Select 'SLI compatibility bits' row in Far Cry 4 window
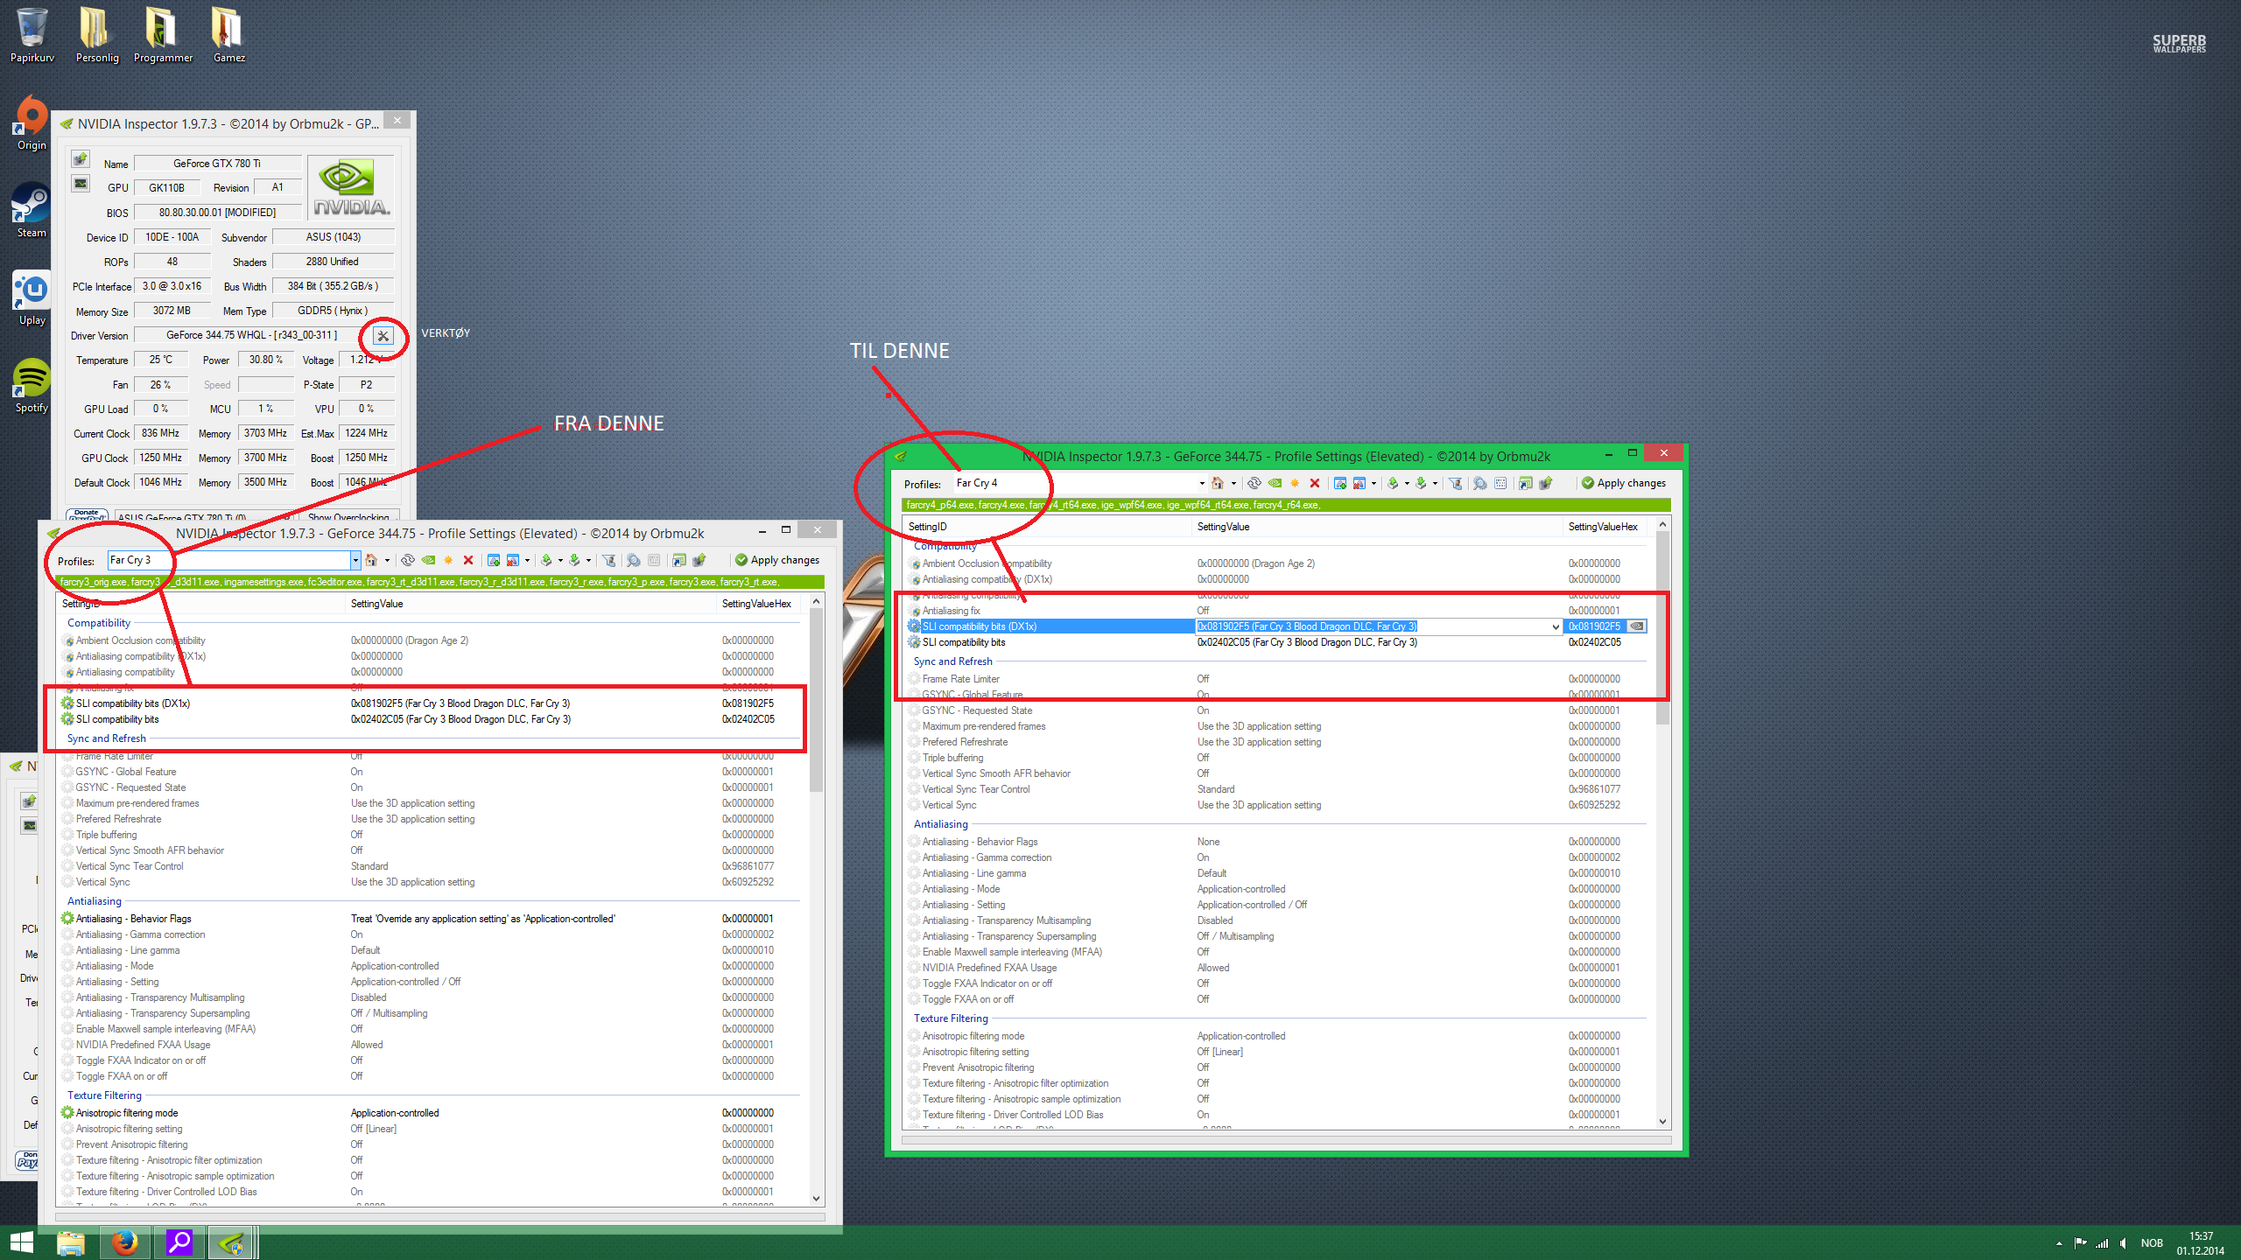This screenshot has height=1260, width=2241. [x=1275, y=642]
